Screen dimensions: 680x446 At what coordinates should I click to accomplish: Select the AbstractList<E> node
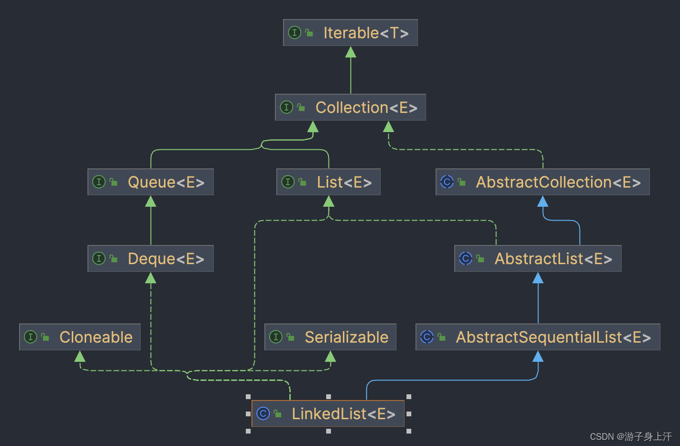click(x=538, y=258)
